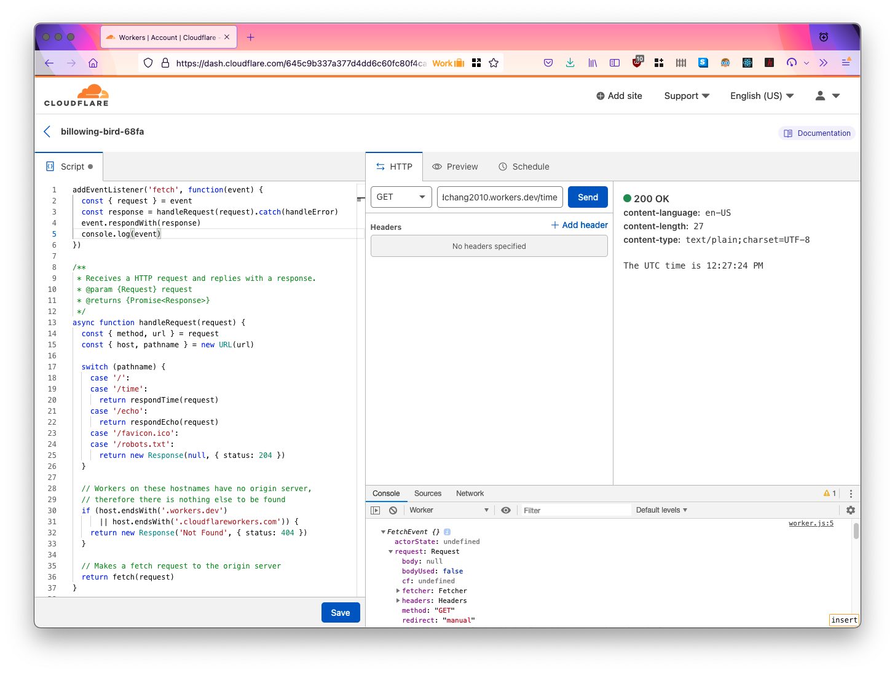Click line 5 console.log(event) code
This screenshot has width=895, height=673.
(121, 234)
